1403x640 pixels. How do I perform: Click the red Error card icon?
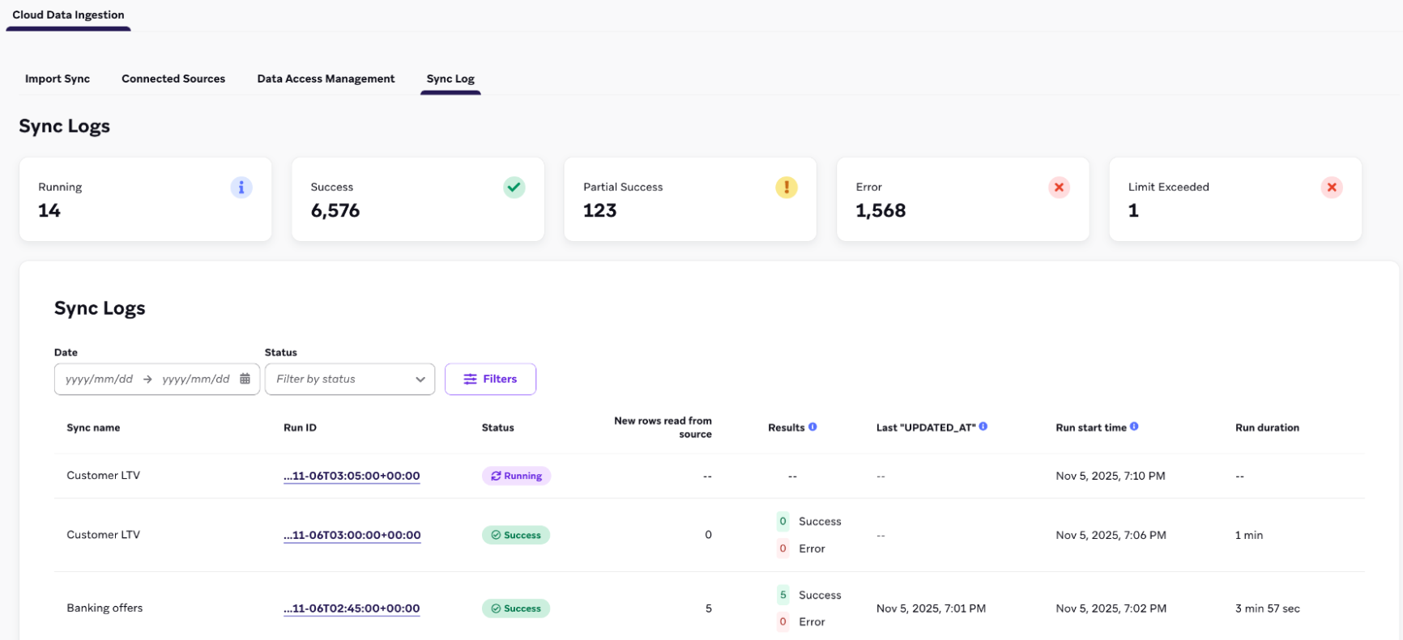[1059, 188]
